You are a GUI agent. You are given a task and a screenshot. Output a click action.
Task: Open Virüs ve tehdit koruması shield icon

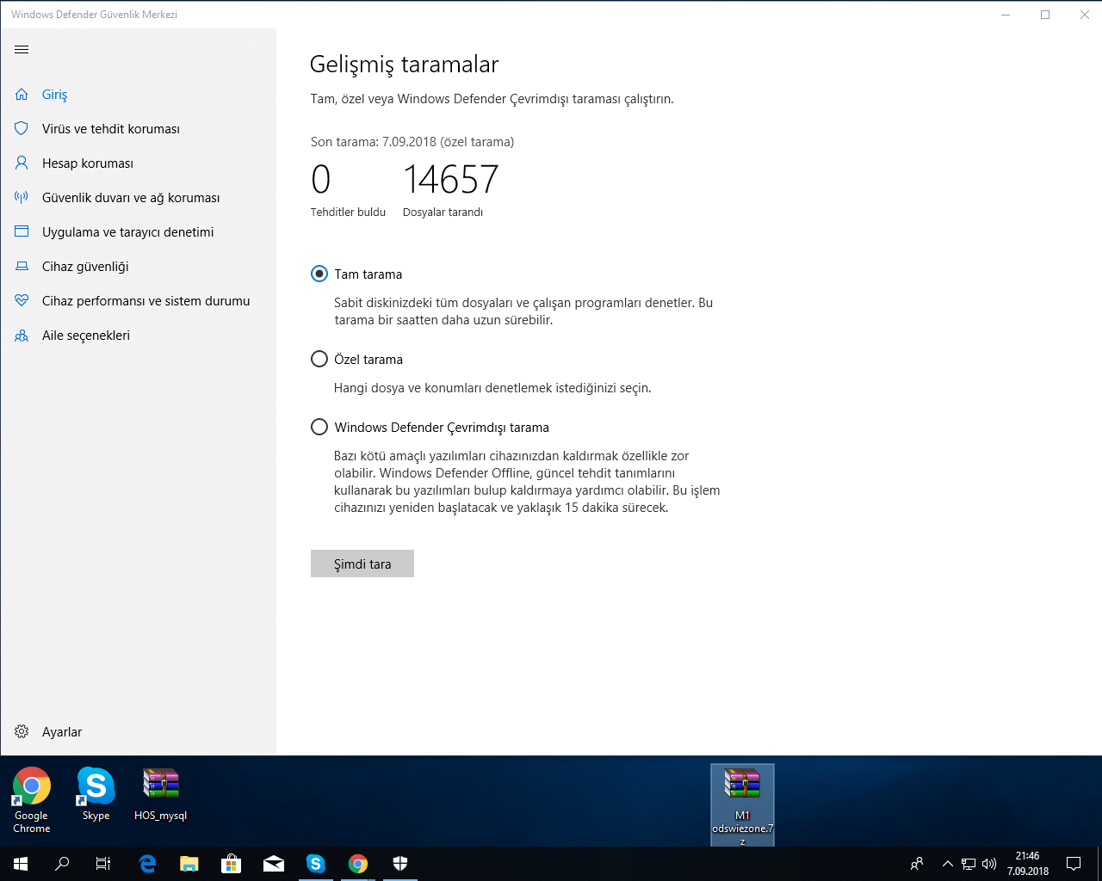(x=22, y=129)
